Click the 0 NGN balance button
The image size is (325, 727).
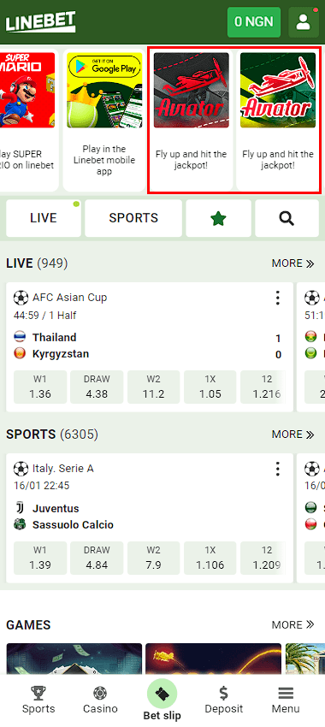tap(254, 21)
